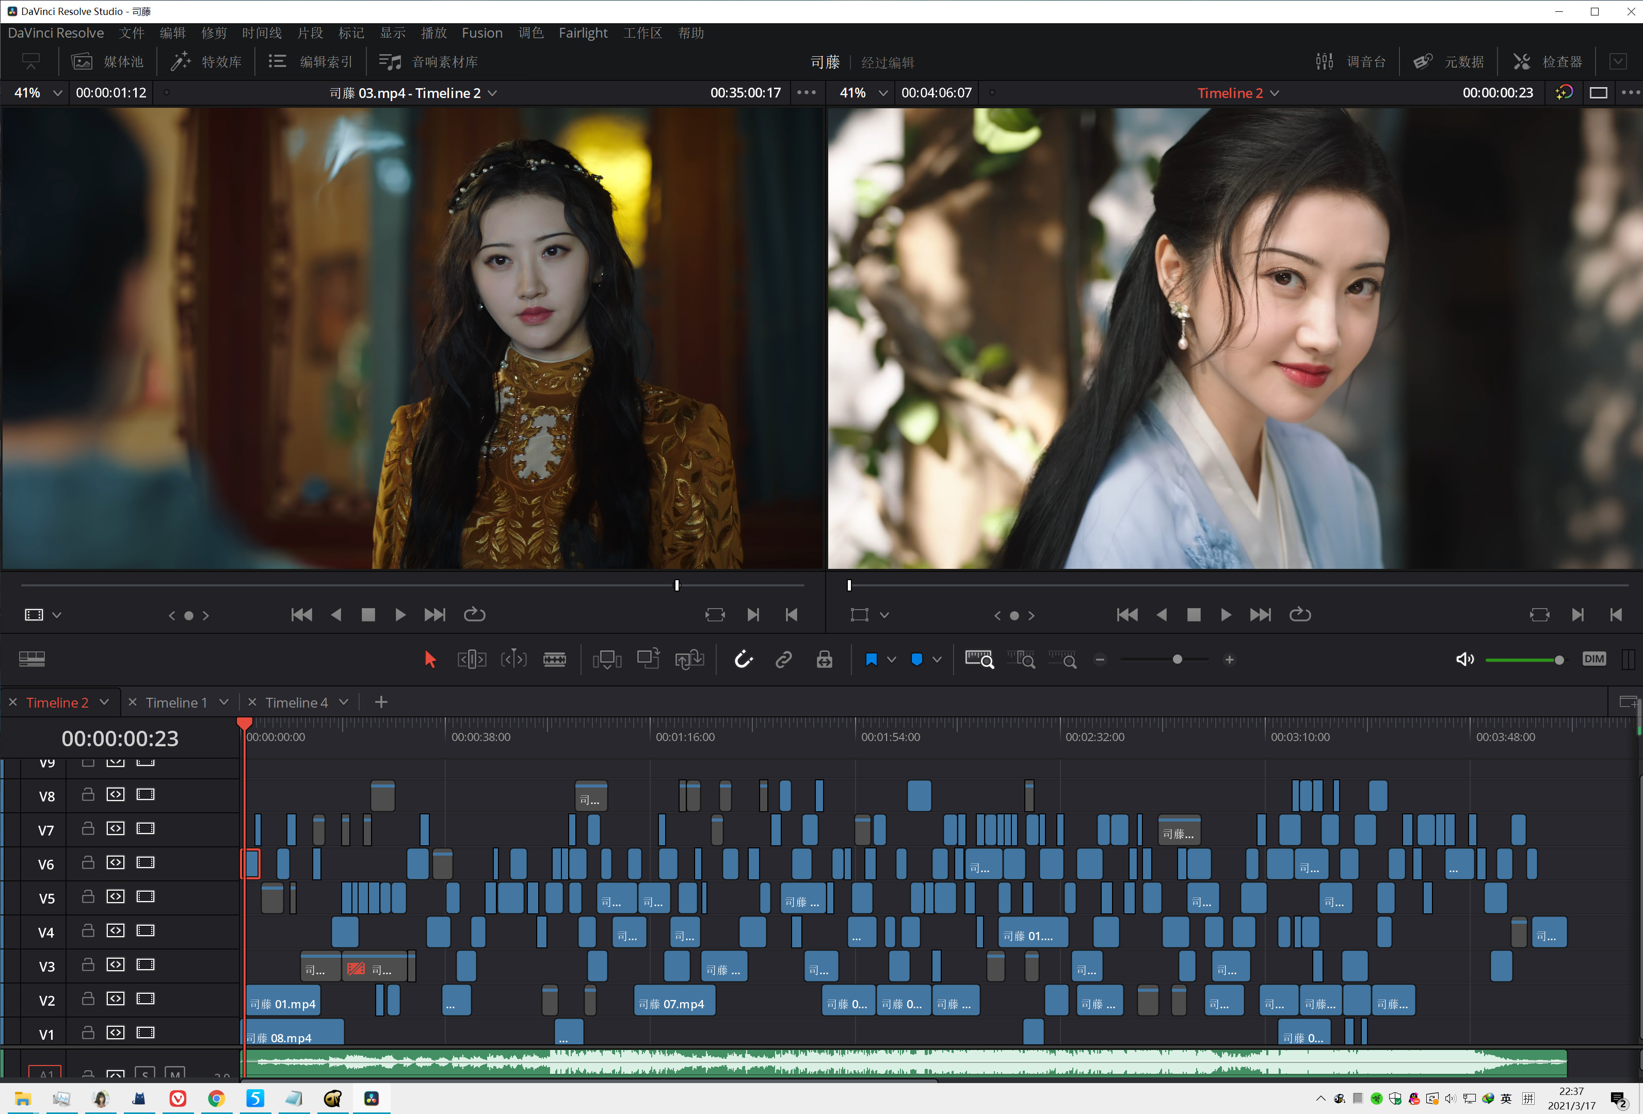1643x1114 pixels.
Task: Disable video track V2
Action: (x=146, y=998)
